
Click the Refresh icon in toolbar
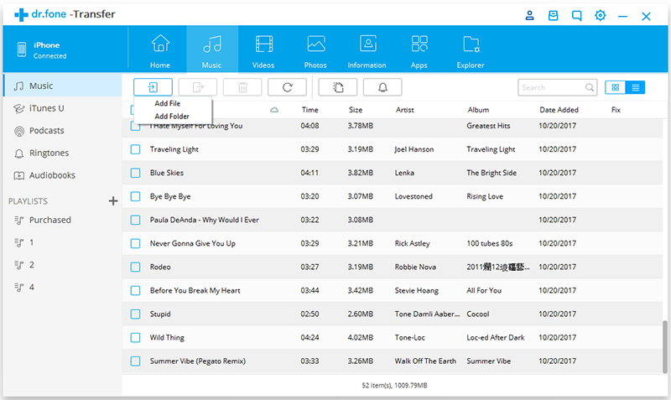pyautogui.click(x=287, y=87)
